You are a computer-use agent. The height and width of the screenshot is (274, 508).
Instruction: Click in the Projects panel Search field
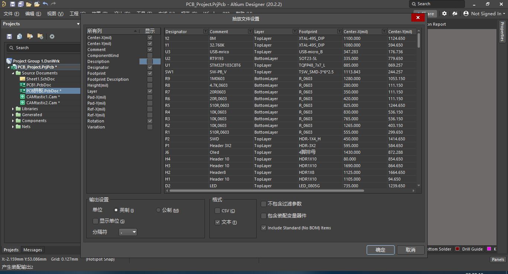click(44, 48)
